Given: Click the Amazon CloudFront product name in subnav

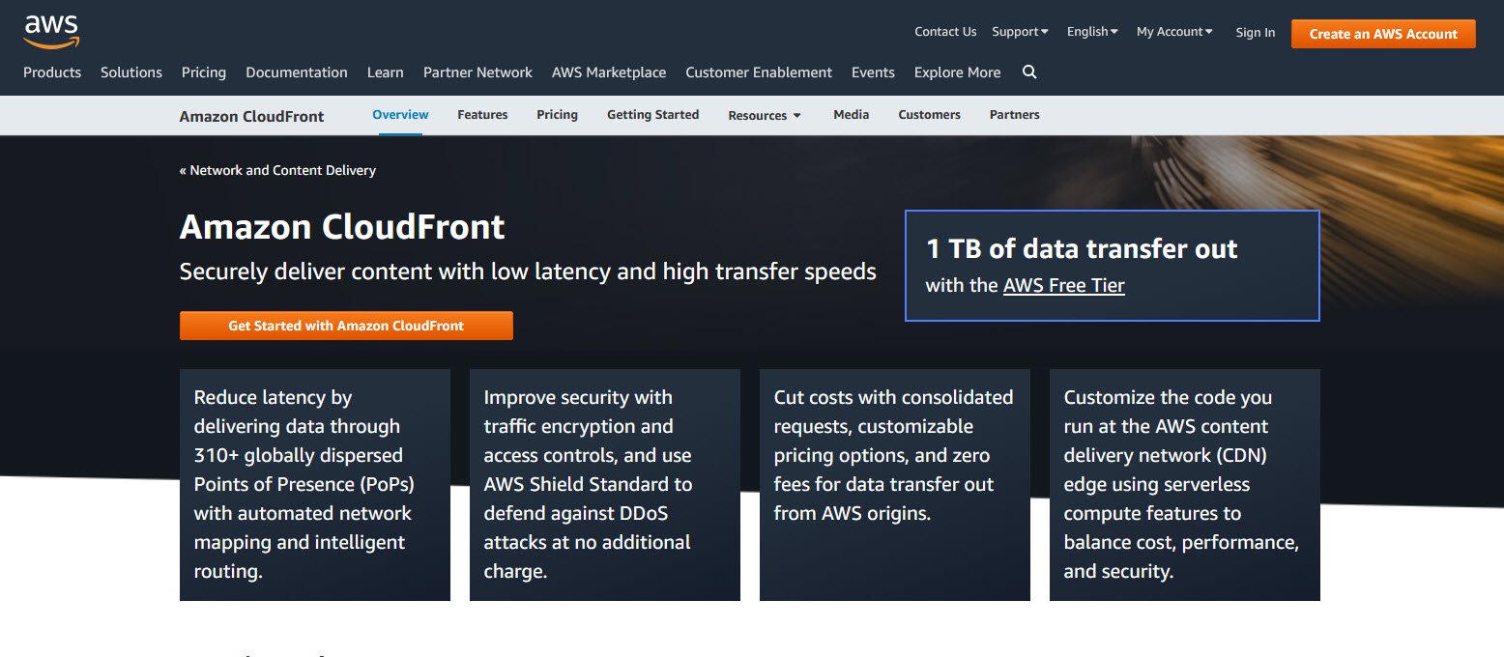Looking at the screenshot, I should pos(252,116).
